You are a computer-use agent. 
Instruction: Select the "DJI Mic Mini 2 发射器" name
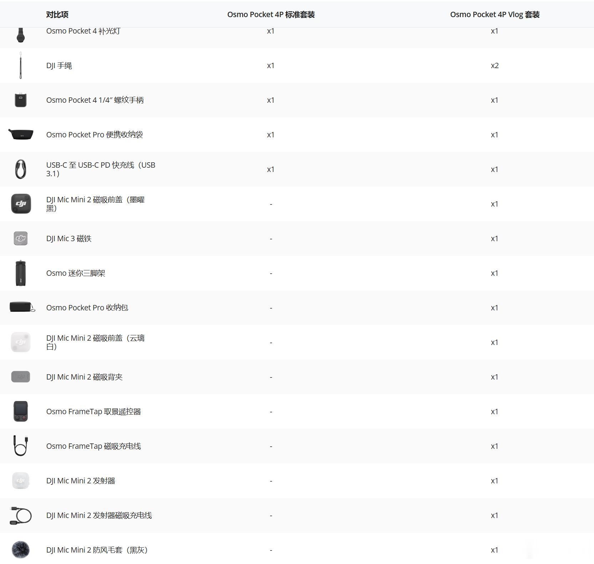coord(81,481)
